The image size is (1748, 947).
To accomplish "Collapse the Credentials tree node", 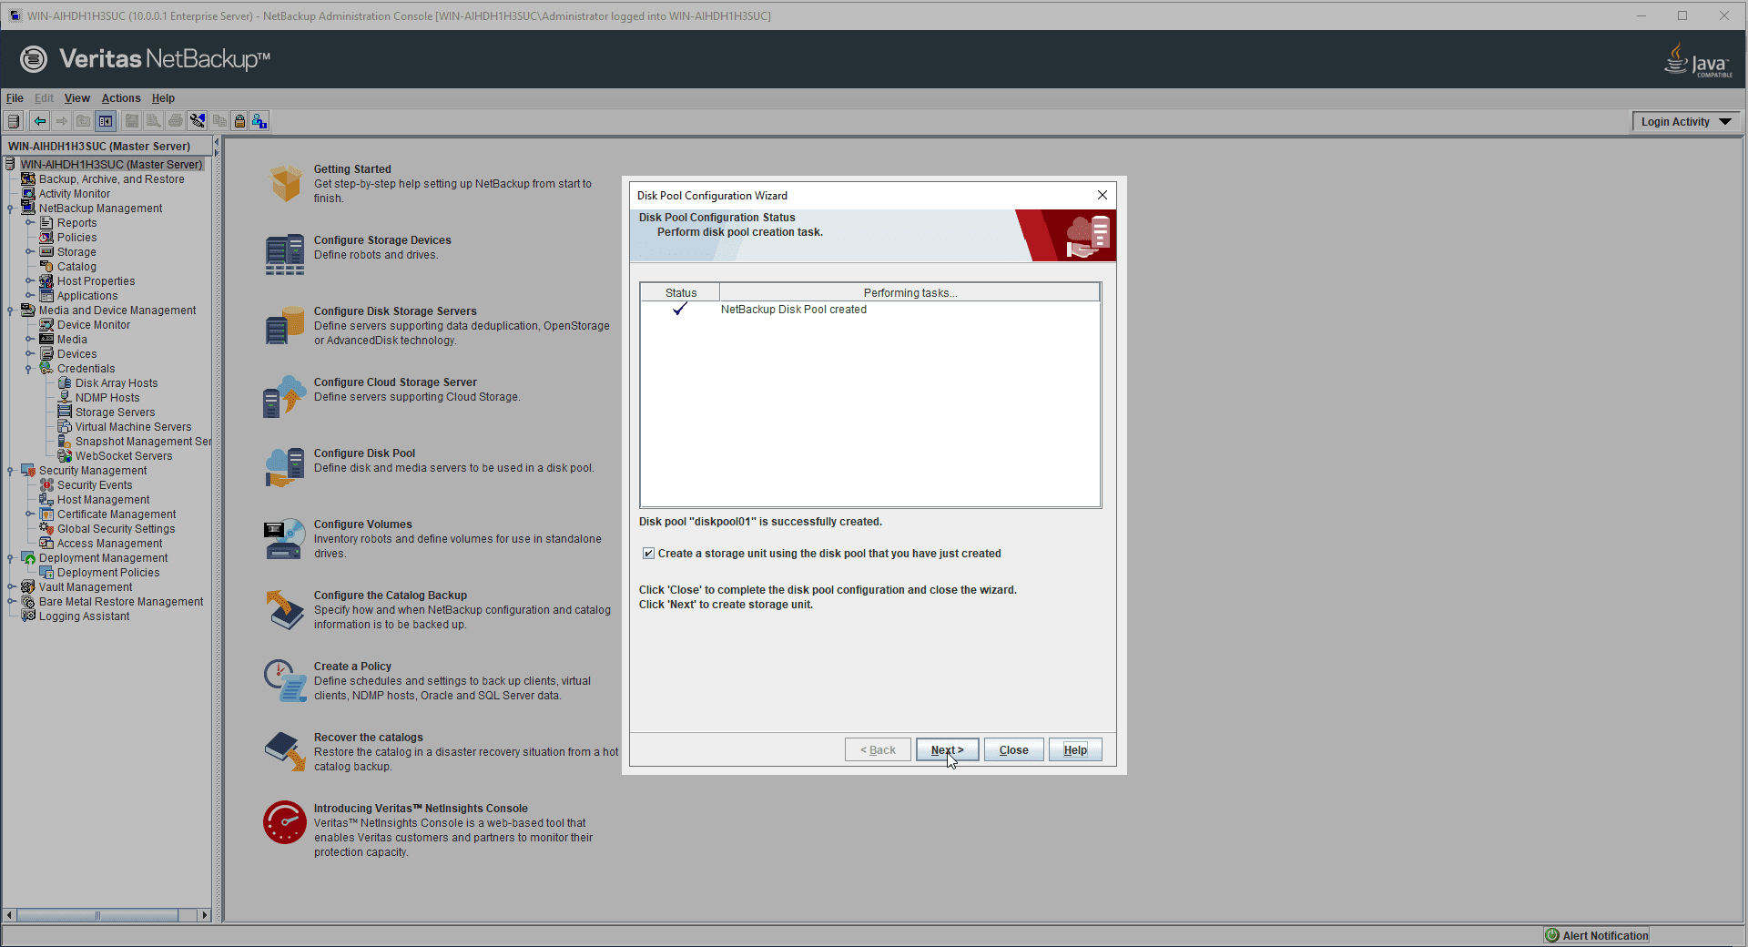I will click(x=29, y=369).
